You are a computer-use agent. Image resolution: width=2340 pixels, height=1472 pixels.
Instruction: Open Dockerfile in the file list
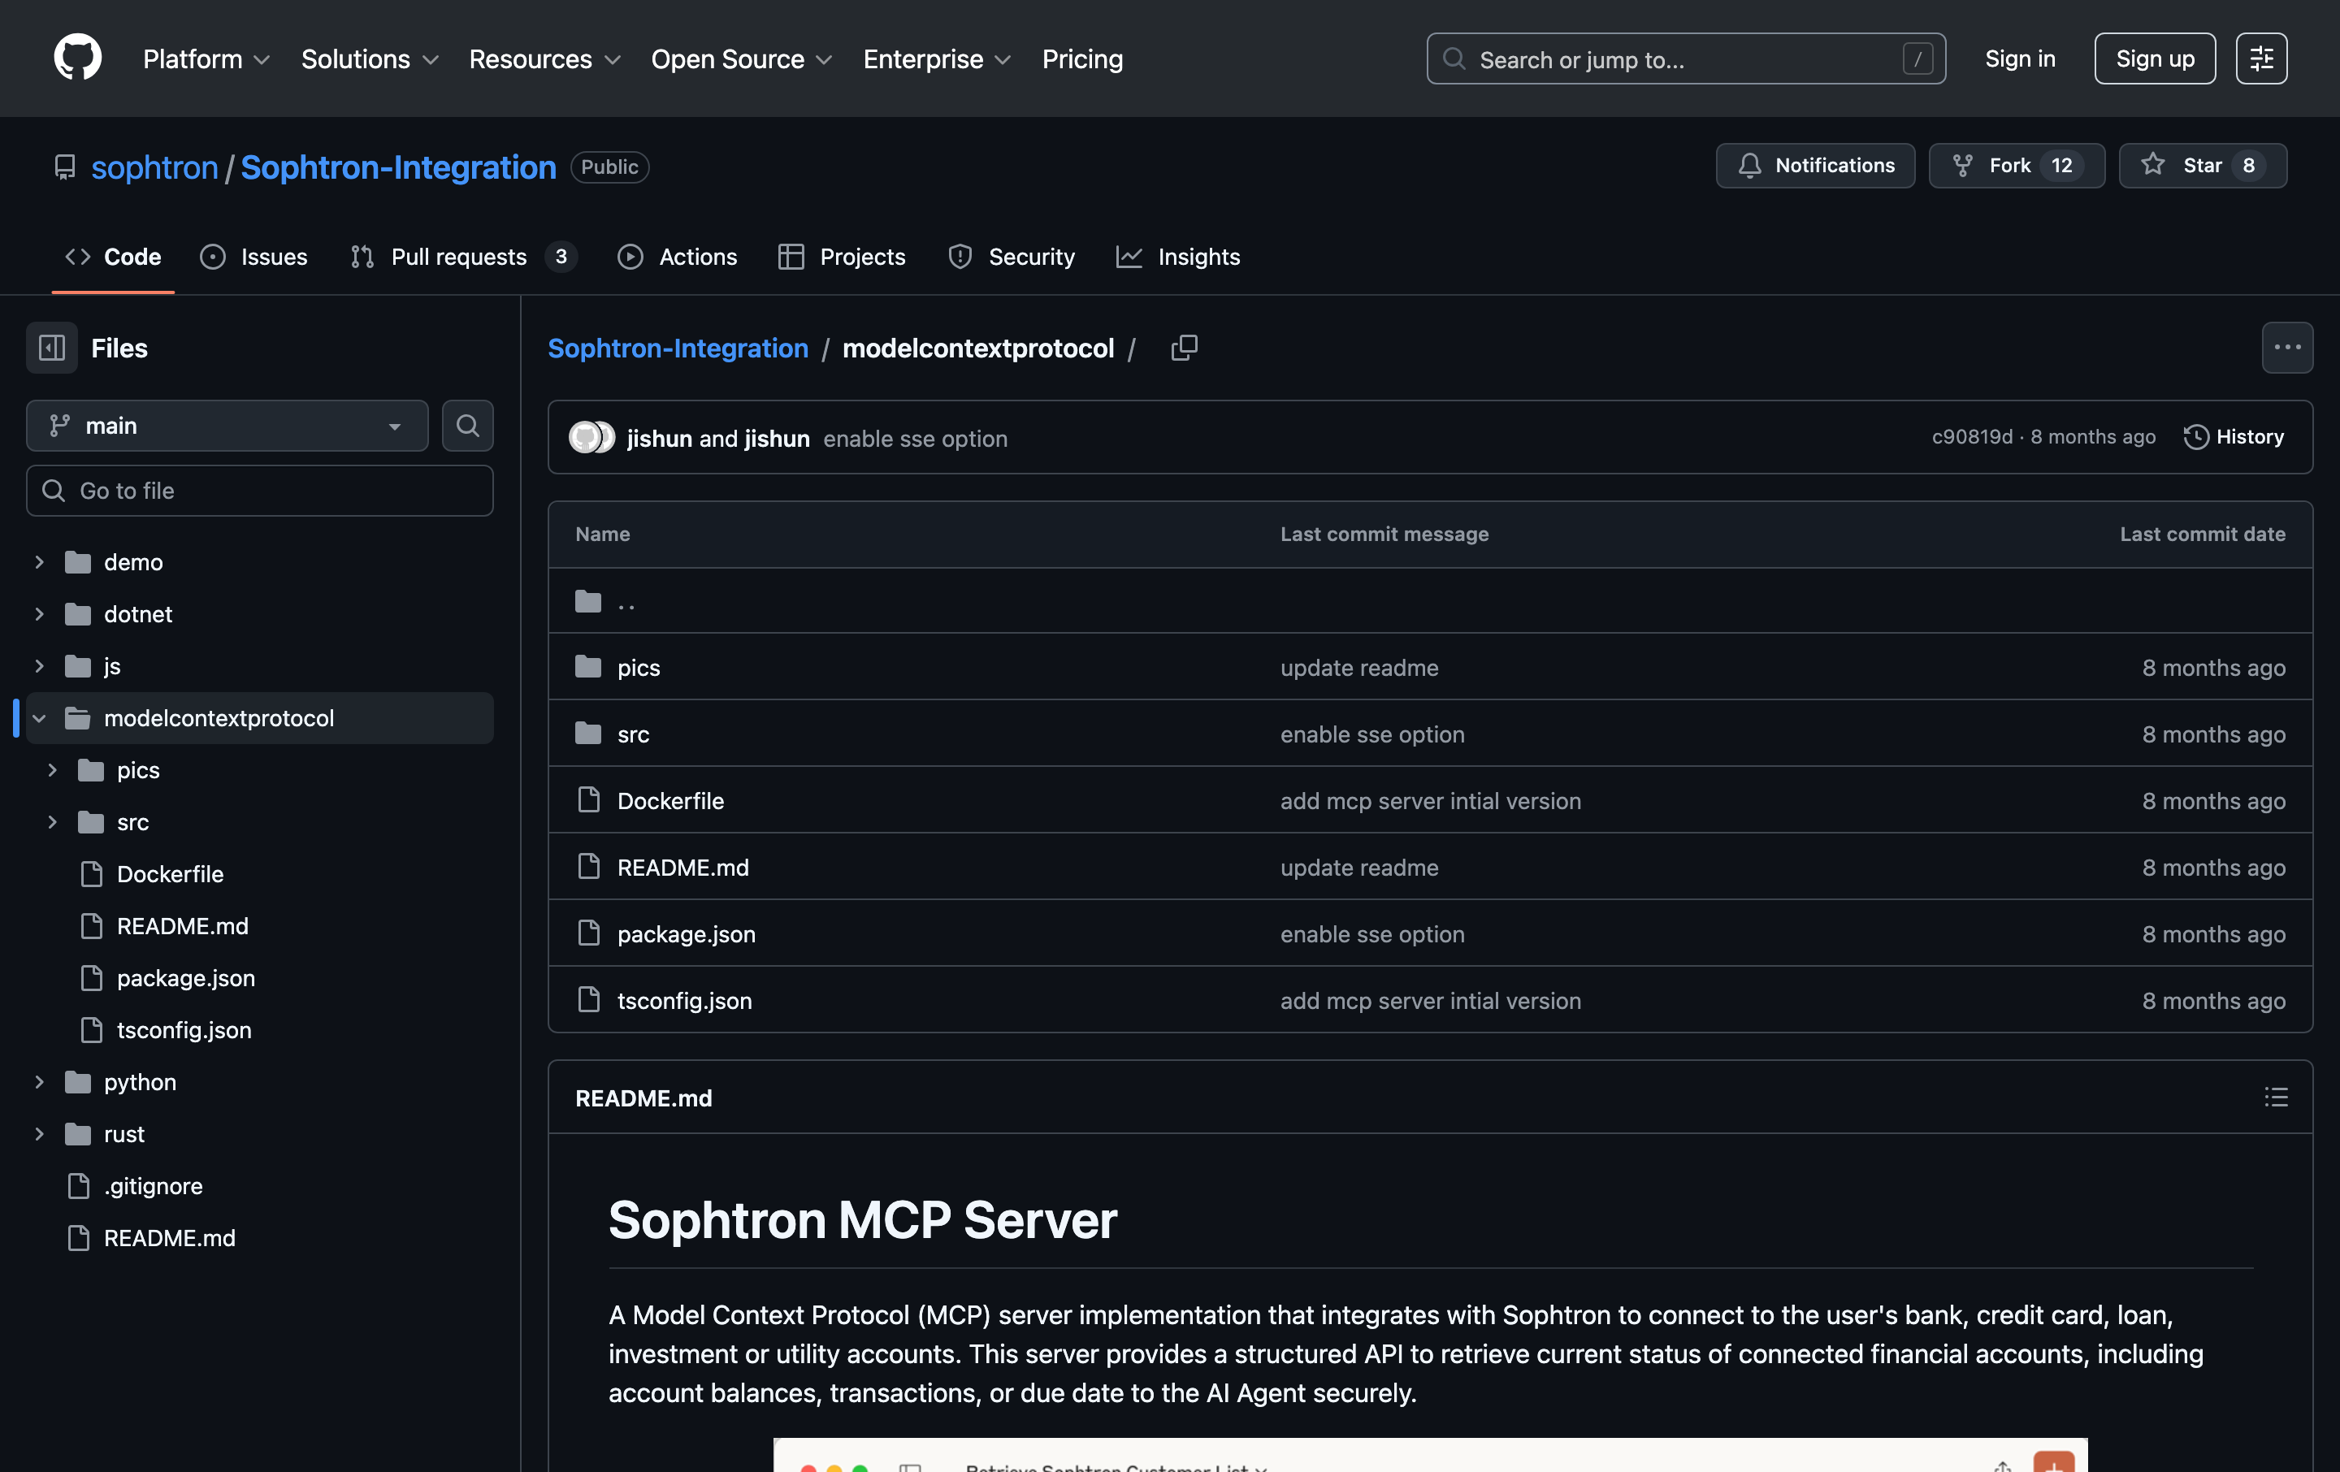(670, 801)
